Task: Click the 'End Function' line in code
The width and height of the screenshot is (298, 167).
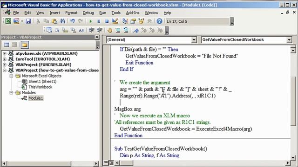Action: point(129,135)
